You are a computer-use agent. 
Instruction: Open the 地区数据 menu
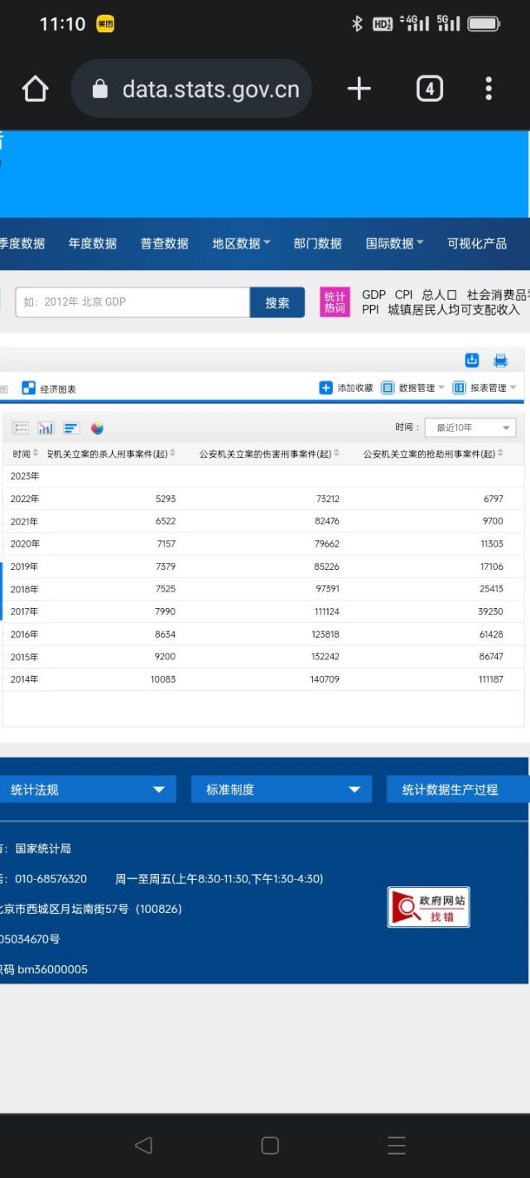pyautogui.click(x=241, y=244)
